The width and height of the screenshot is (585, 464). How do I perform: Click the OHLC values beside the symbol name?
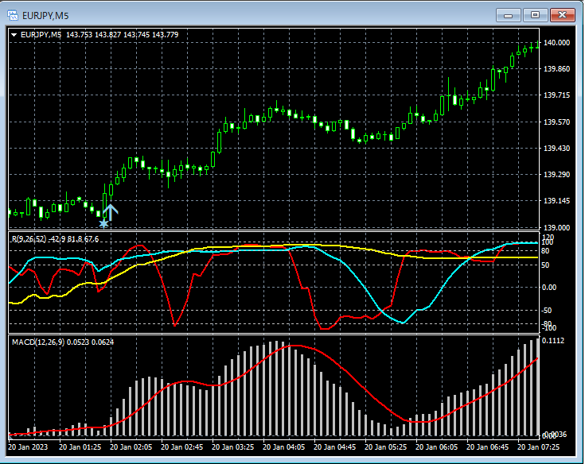122,34
